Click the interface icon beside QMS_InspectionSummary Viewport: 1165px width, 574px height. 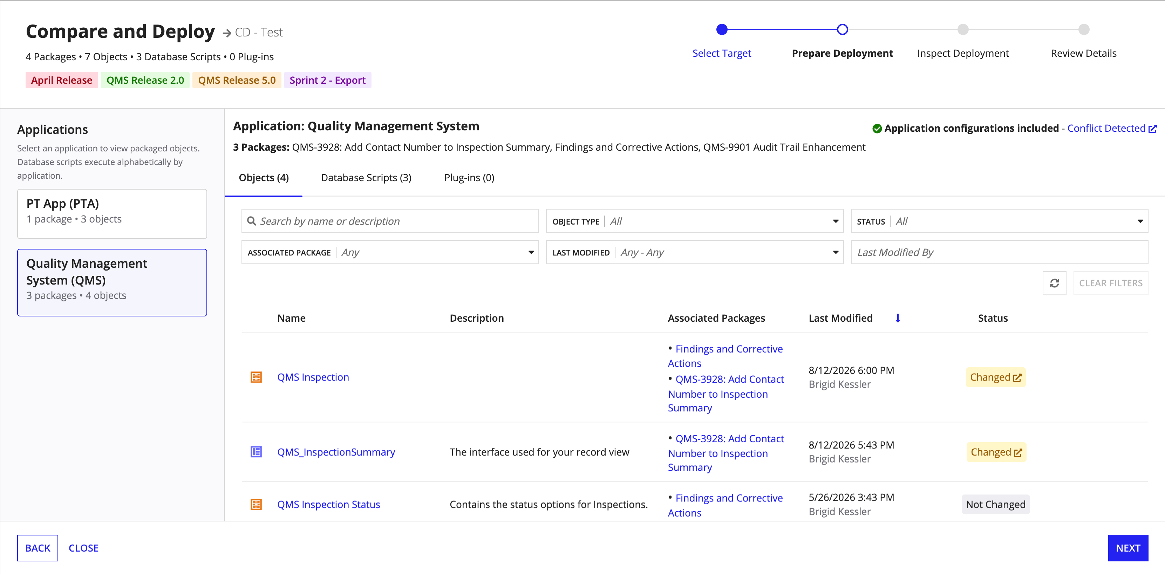256,452
